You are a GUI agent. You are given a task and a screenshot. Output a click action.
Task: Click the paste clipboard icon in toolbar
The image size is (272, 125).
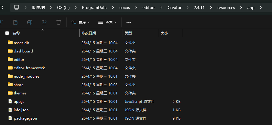coord(15,22)
